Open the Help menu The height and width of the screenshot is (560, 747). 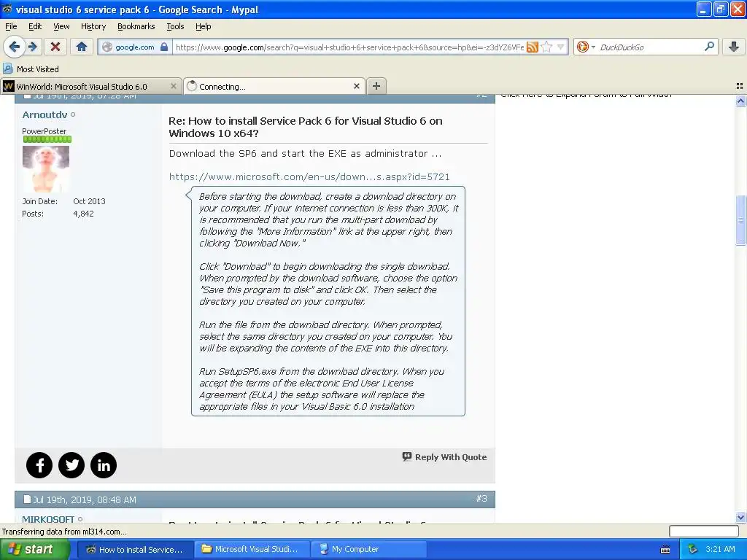click(204, 26)
